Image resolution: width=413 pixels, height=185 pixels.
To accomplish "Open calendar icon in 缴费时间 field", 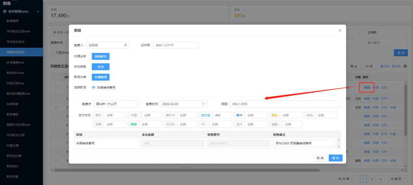I will (203, 104).
